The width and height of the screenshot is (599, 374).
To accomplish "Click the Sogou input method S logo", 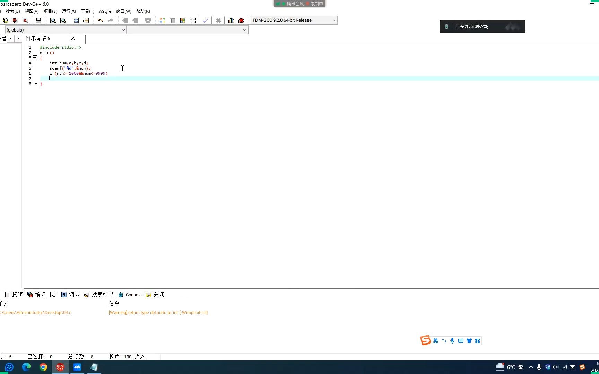I will pyautogui.click(x=425, y=340).
